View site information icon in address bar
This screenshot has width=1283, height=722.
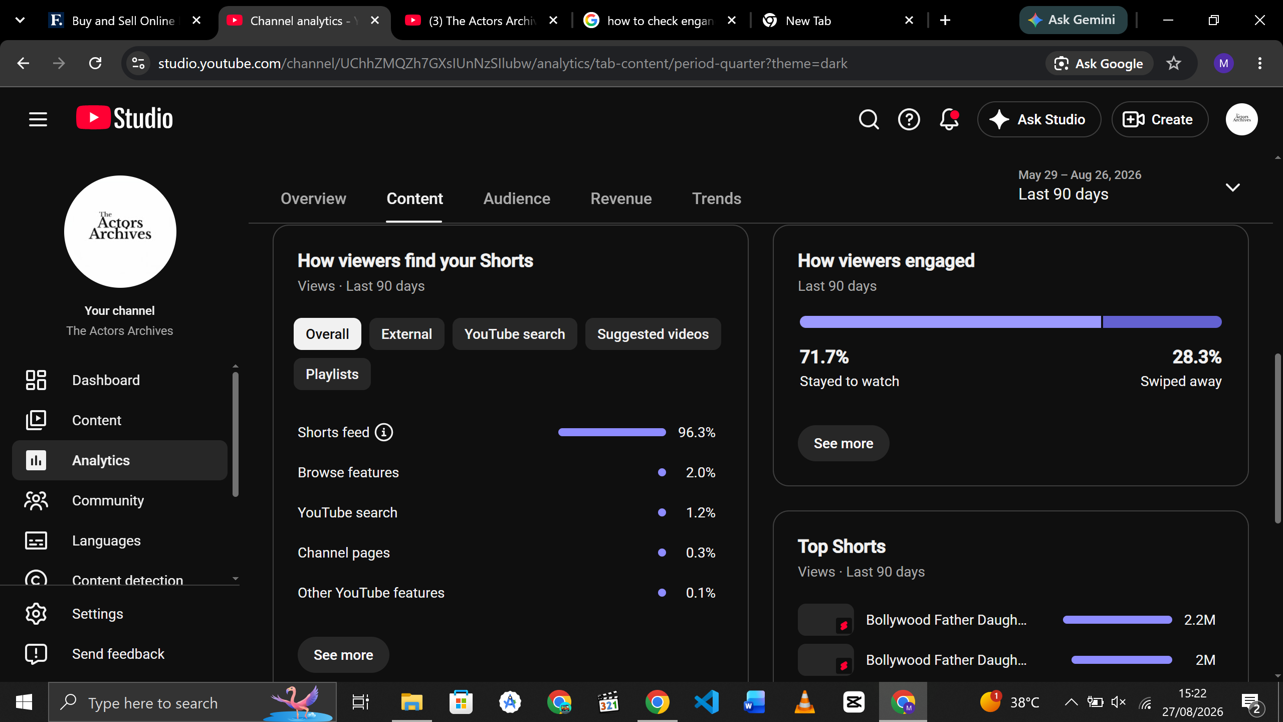click(138, 63)
